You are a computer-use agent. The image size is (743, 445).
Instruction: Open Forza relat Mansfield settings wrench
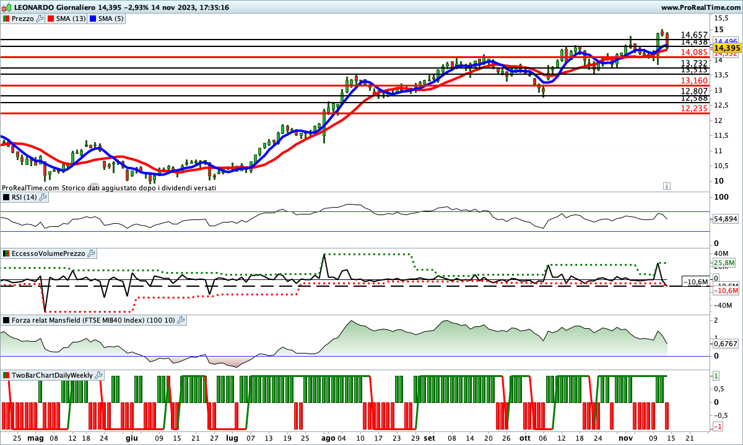click(181, 320)
